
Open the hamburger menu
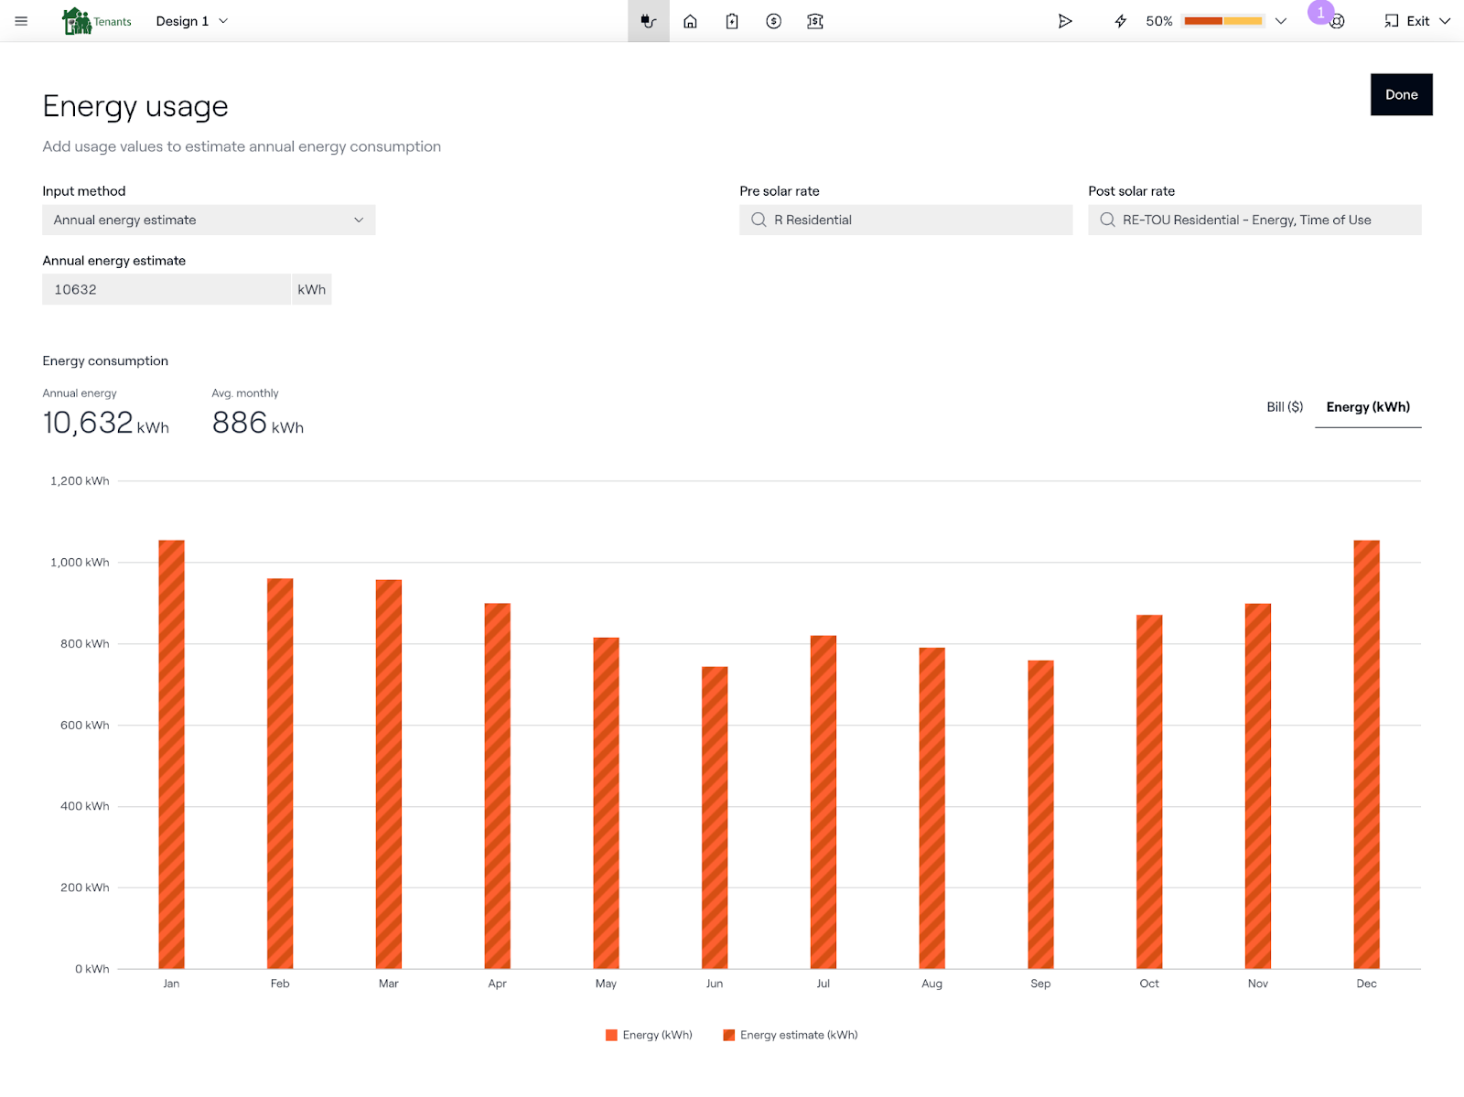21,21
